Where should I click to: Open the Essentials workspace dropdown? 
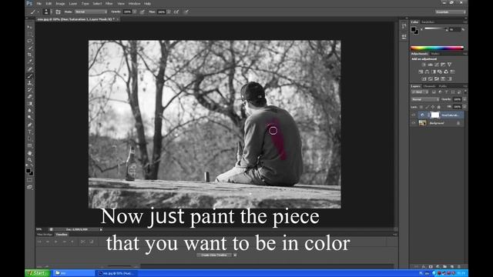450,12
